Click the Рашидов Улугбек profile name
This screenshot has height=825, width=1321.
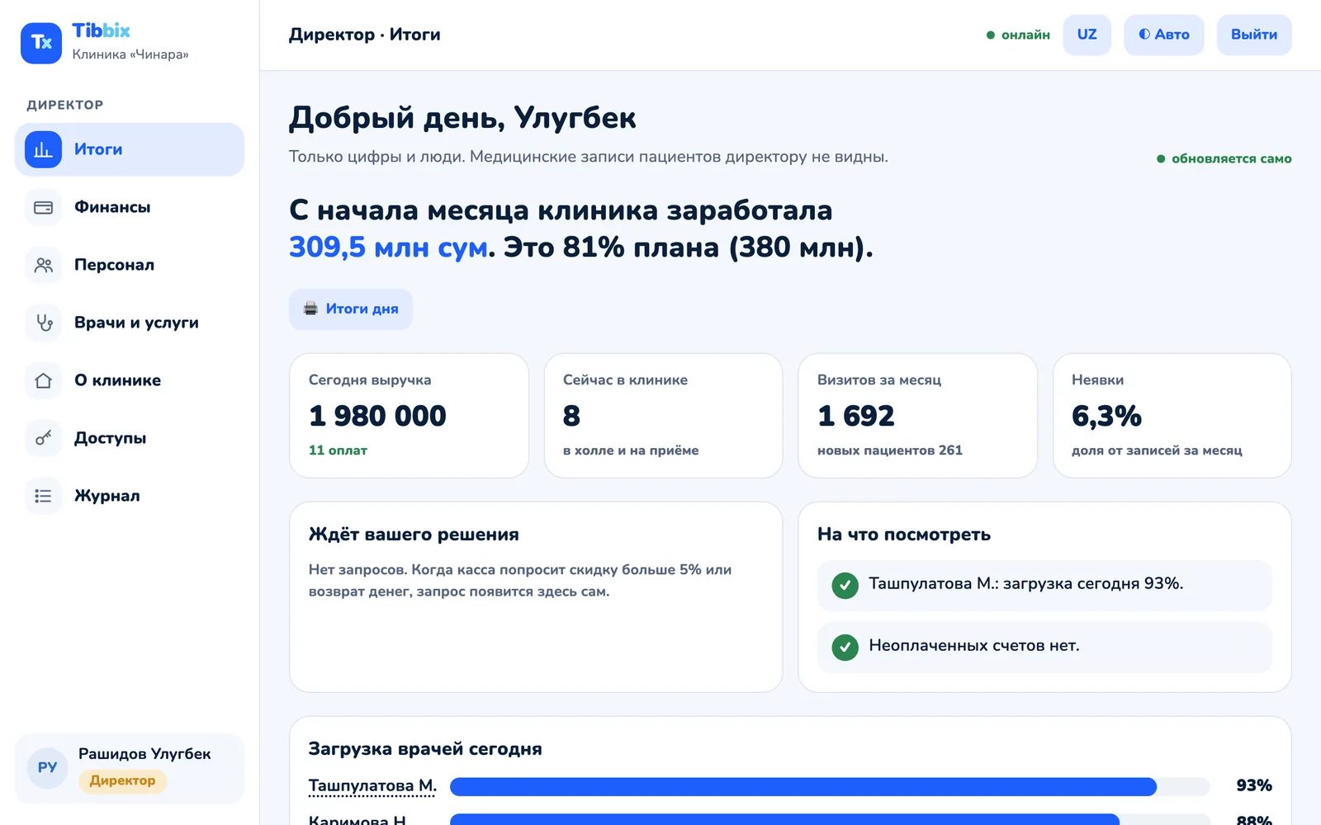point(144,754)
